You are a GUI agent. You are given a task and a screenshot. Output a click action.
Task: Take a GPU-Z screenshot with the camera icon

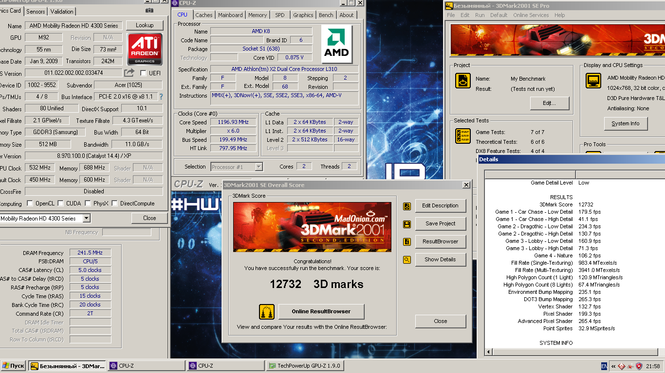(149, 10)
